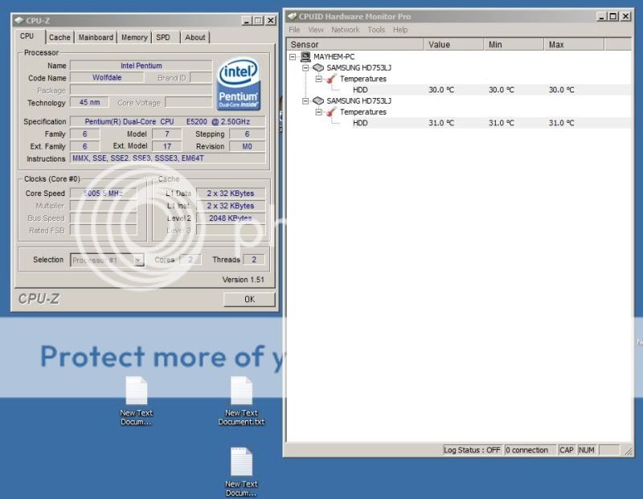Switch to the Memory tab
The width and height of the screenshot is (643, 499).
tap(134, 37)
